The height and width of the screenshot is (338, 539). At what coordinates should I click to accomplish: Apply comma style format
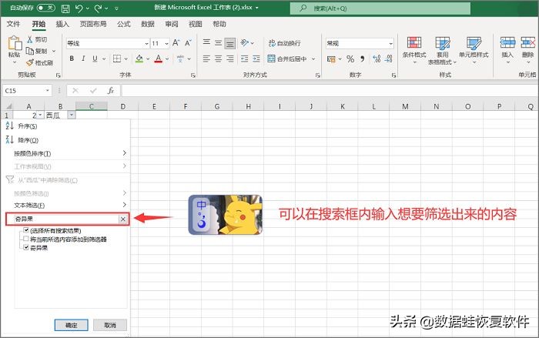tap(363, 59)
